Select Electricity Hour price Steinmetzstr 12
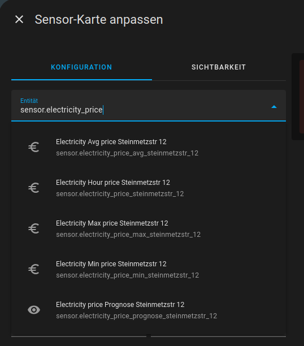 coord(149,188)
